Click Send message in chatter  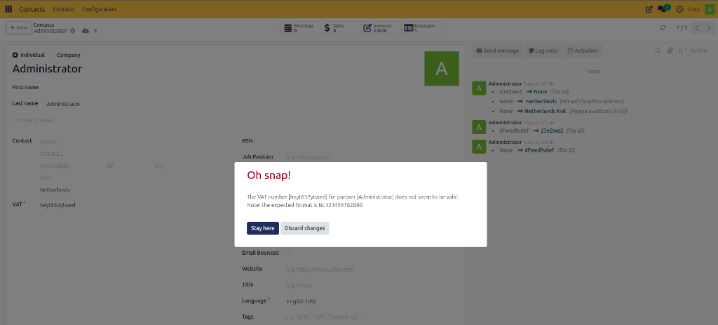click(x=497, y=51)
